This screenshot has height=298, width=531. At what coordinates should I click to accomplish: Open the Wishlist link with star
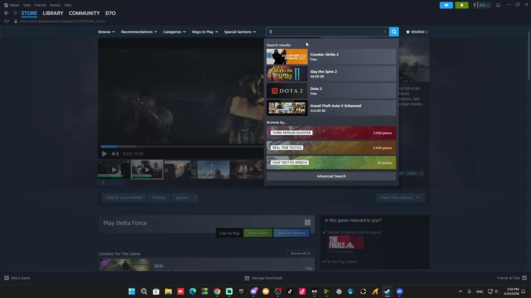(417, 32)
